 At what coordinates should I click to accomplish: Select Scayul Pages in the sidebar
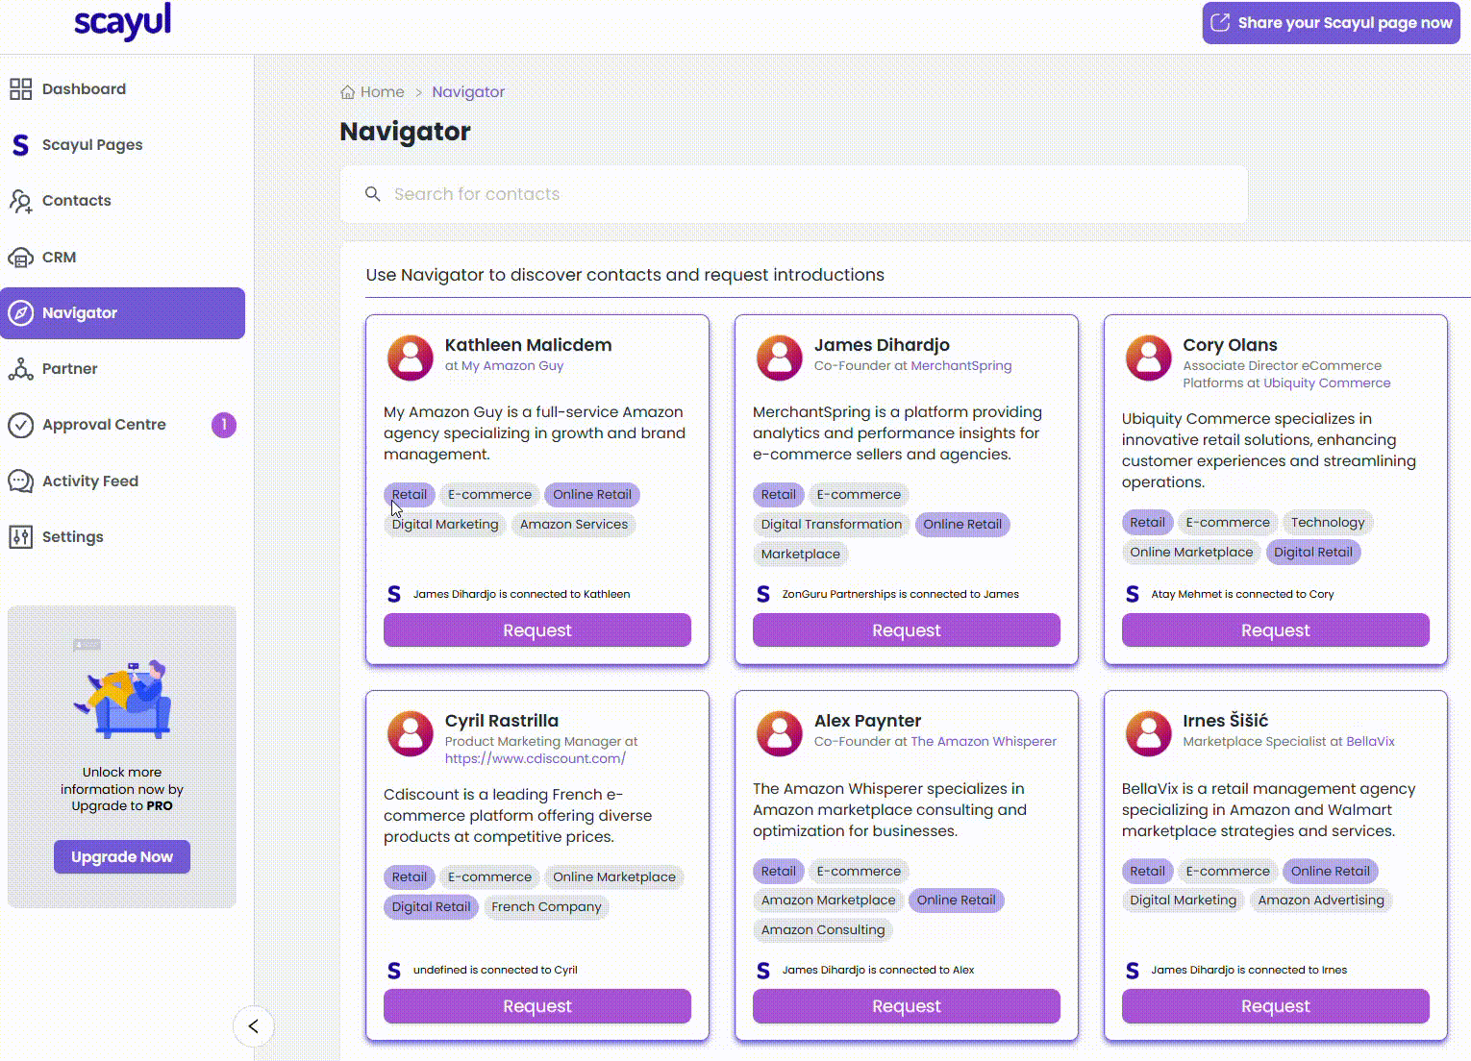[92, 144]
